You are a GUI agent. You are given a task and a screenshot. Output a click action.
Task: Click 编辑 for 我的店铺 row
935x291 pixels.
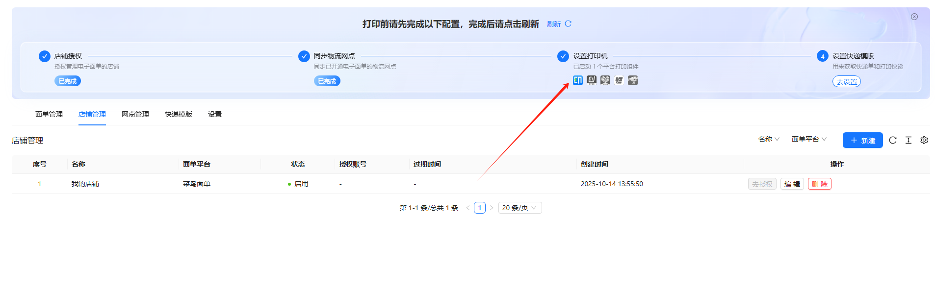792,184
